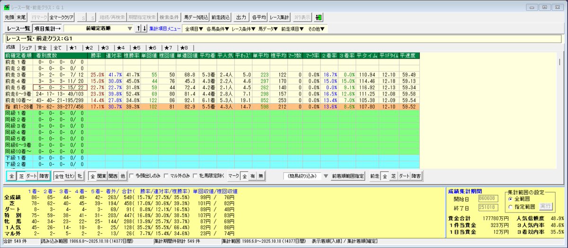Toggle 前走 芝 filter
This screenshot has width=568, height=248.
393,175
